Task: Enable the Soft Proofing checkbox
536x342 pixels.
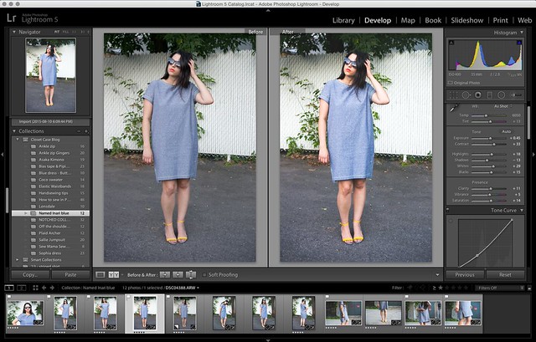Action: tap(203, 274)
